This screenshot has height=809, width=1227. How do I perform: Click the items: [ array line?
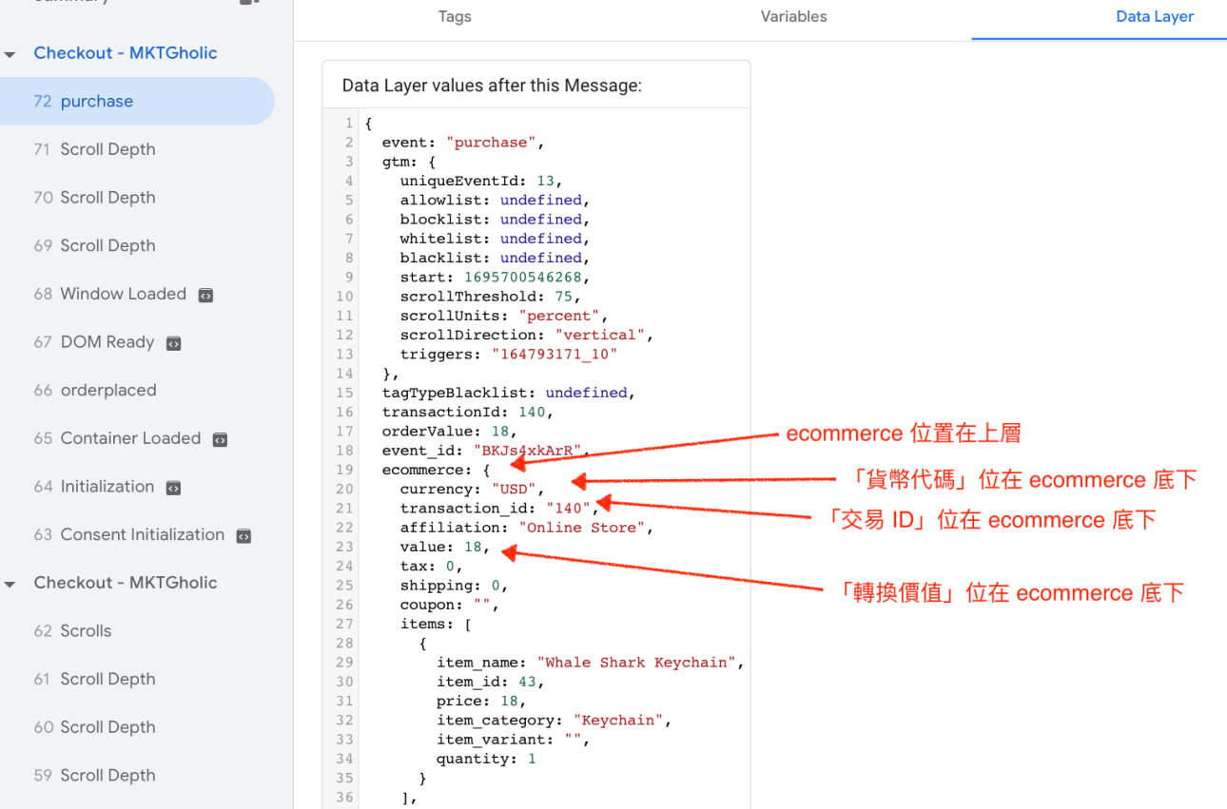436,624
